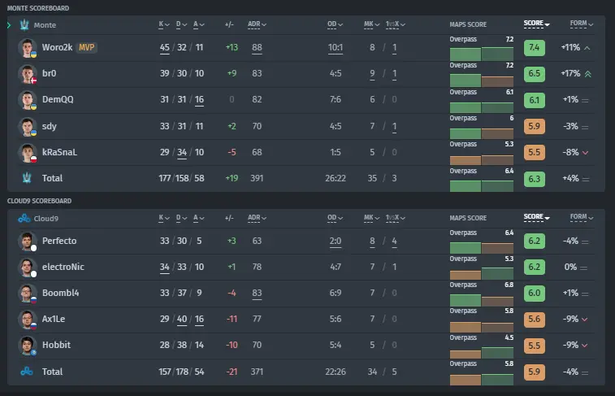Screen dimensions: 615x396
Task: Click Cloud9 Total -21 differential
Action: pyautogui.click(x=232, y=372)
